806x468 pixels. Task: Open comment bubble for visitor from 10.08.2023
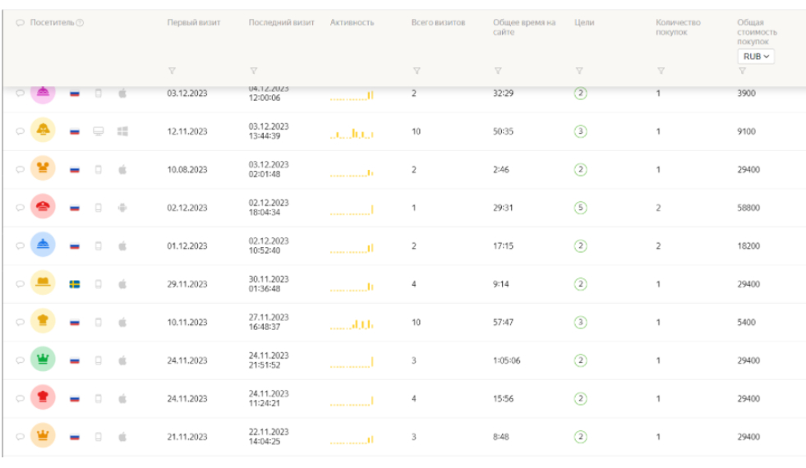click(x=19, y=170)
